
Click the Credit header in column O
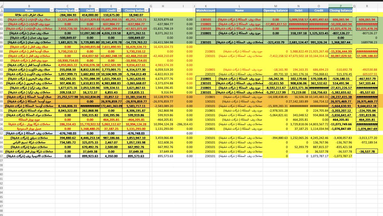coord(318,10)
